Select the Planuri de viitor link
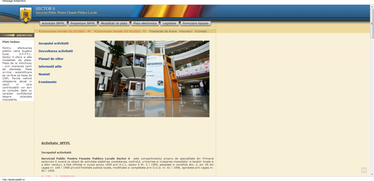This screenshot has height=181, width=374. pyautogui.click(x=51, y=59)
